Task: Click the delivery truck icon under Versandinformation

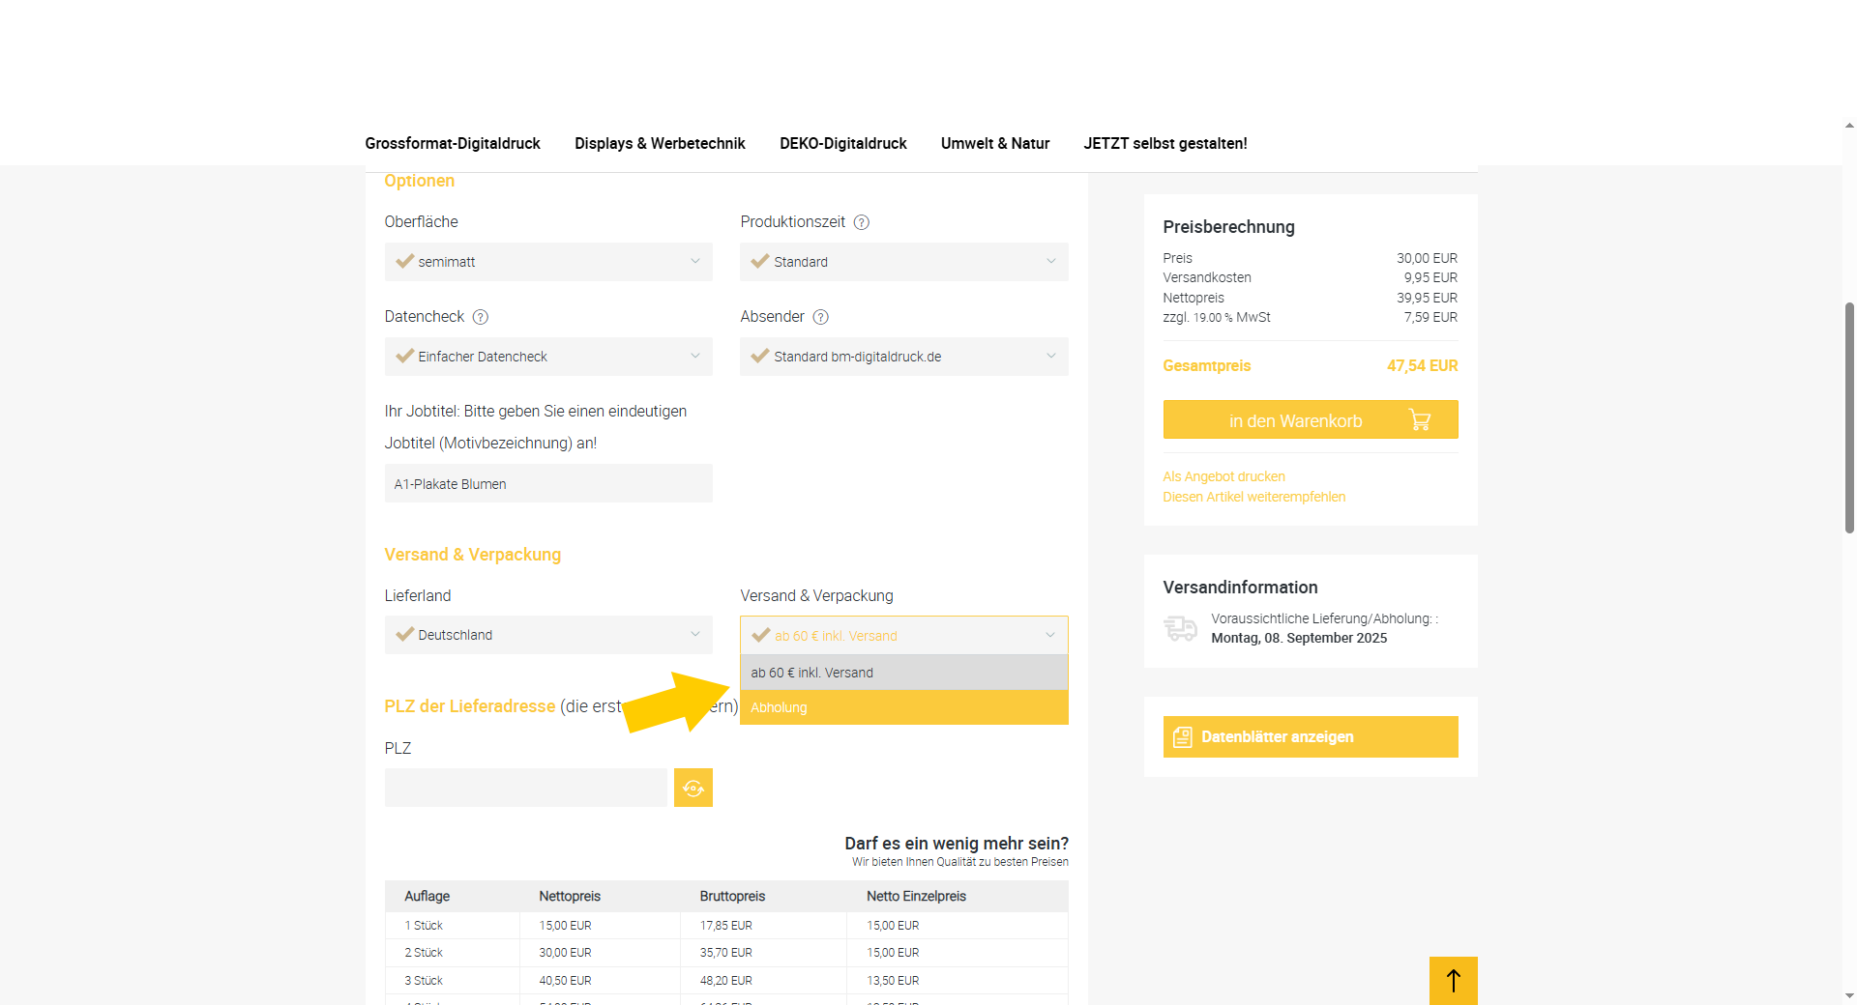Action: [x=1180, y=628]
